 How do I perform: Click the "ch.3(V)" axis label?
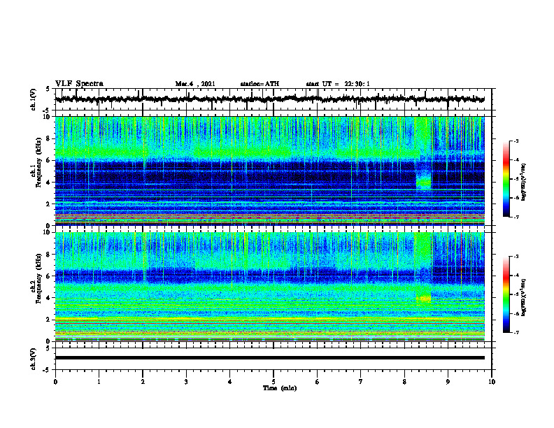pyautogui.click(x=34, y=359)
